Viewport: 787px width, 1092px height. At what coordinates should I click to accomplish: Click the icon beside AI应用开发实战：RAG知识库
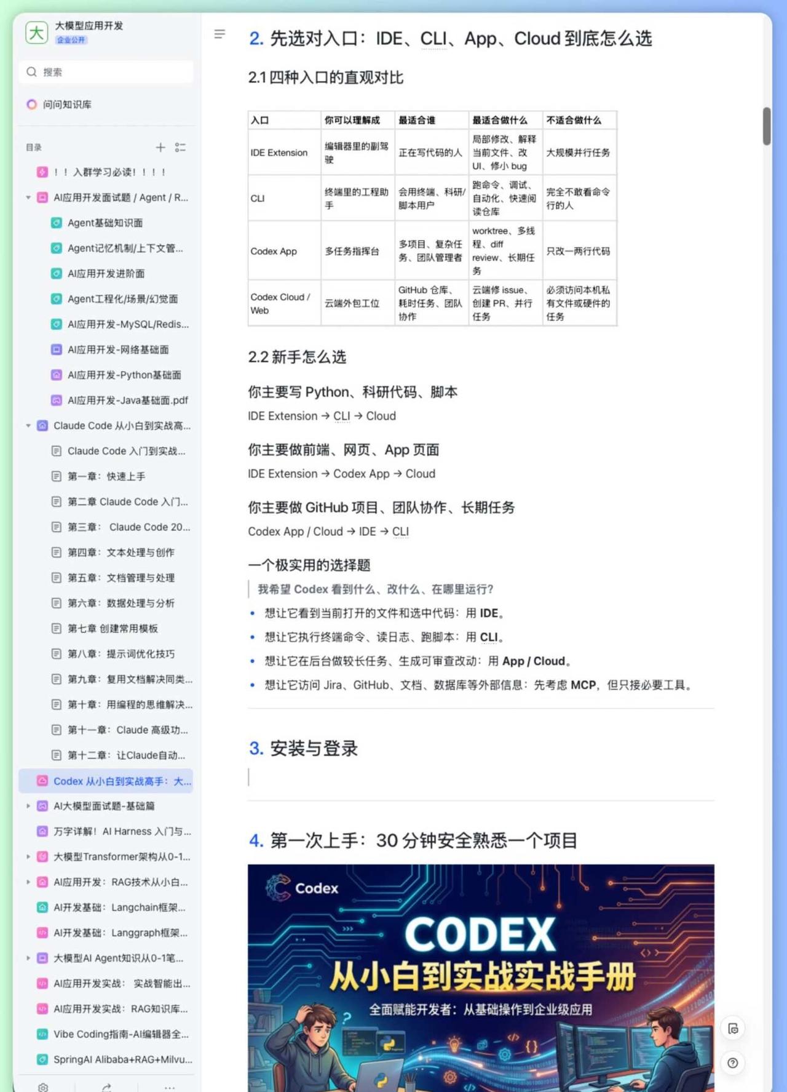click(x=42, y=1009)
